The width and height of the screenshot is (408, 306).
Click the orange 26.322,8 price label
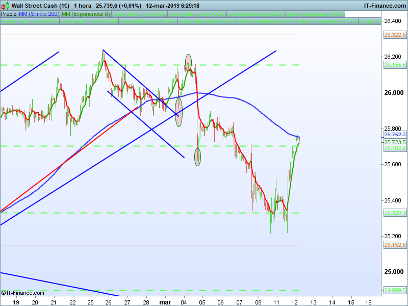[x=395, y=35]
